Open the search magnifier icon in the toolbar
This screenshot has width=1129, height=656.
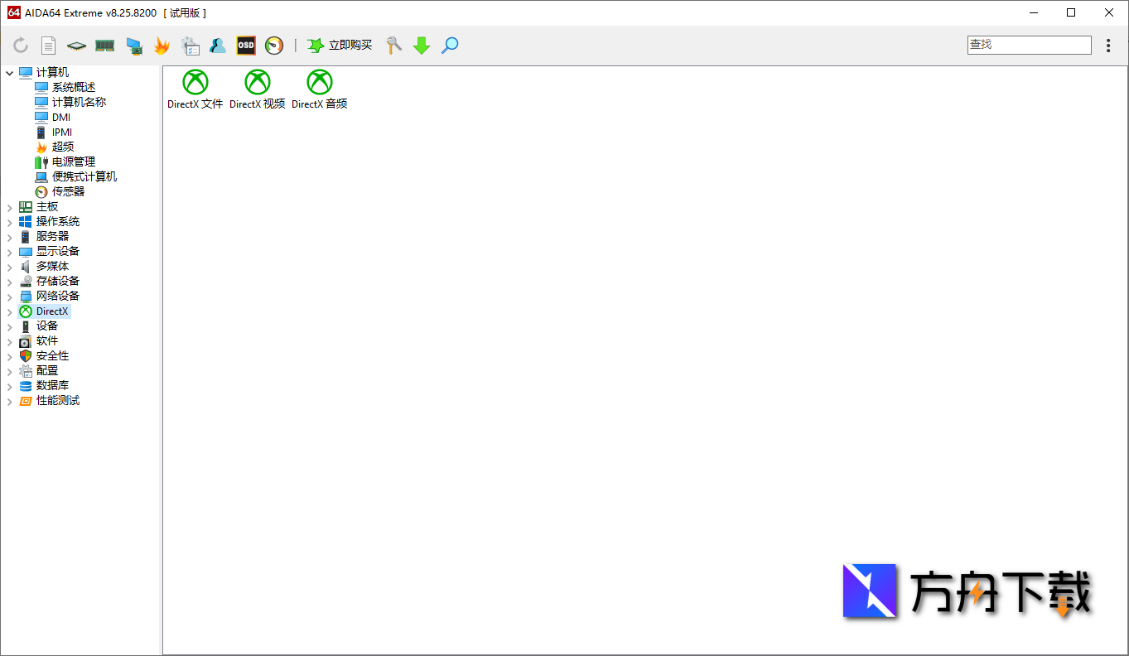[449, 46]
